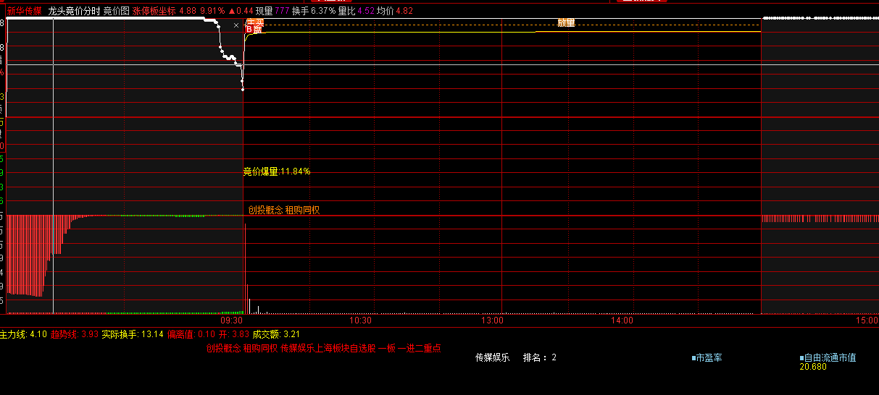The image size is (879, 395).
Task: Click the 创投概念 租购同权 concept label in chart
Action: coord(283,210)
